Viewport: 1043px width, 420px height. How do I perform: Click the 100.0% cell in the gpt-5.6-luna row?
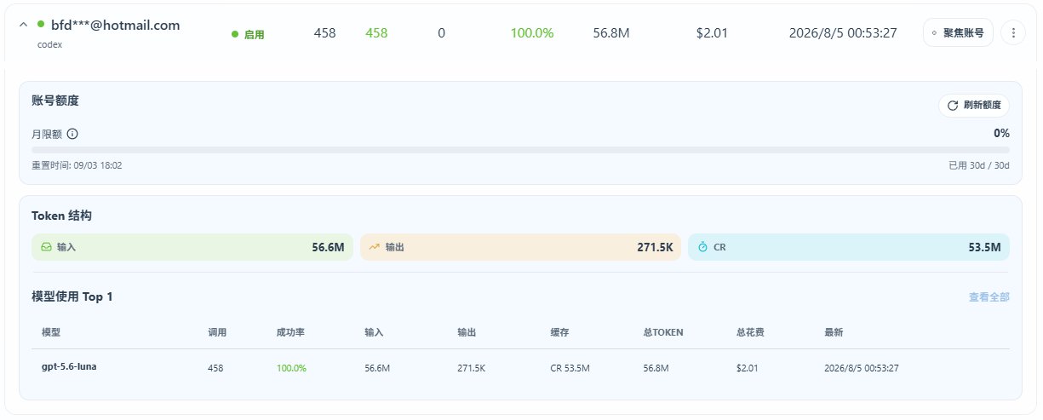(291, 369)
